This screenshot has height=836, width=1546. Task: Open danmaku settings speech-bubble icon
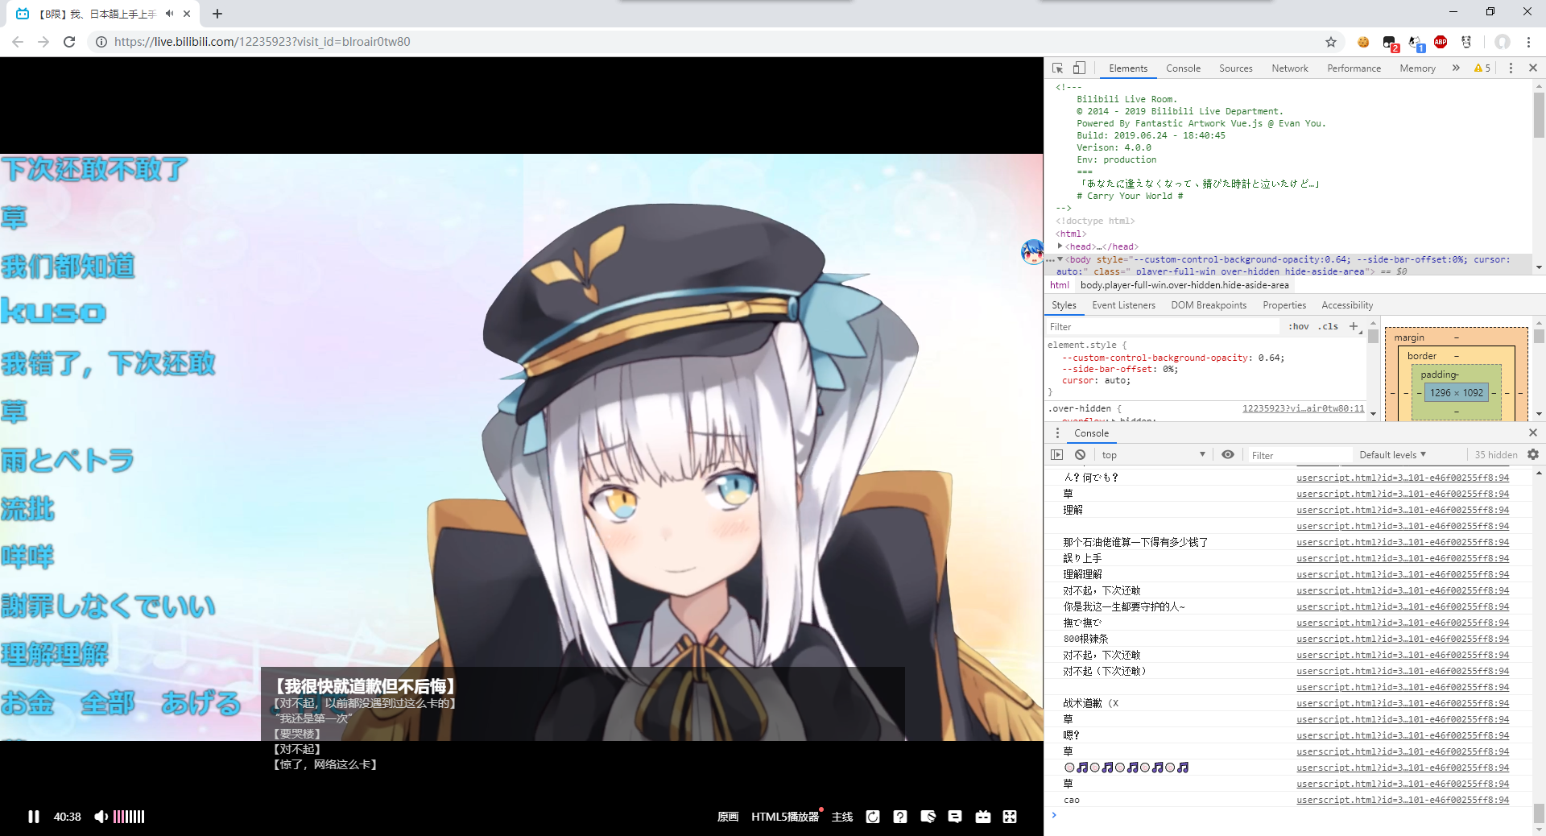(955, 817)
